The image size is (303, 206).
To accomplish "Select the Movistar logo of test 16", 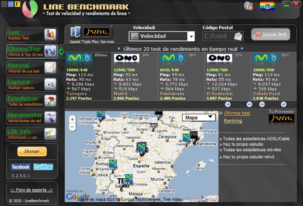I will click(266, 58).
